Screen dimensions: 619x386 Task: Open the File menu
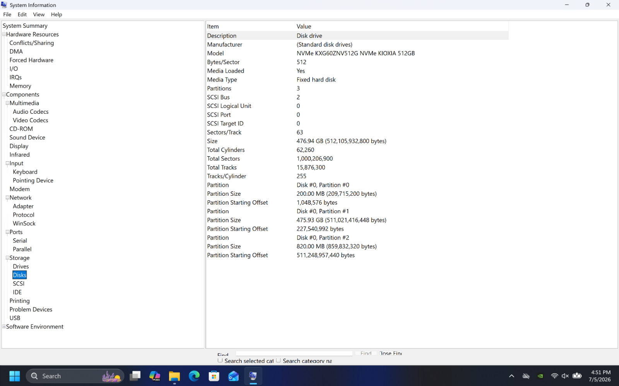pos(7,14)
